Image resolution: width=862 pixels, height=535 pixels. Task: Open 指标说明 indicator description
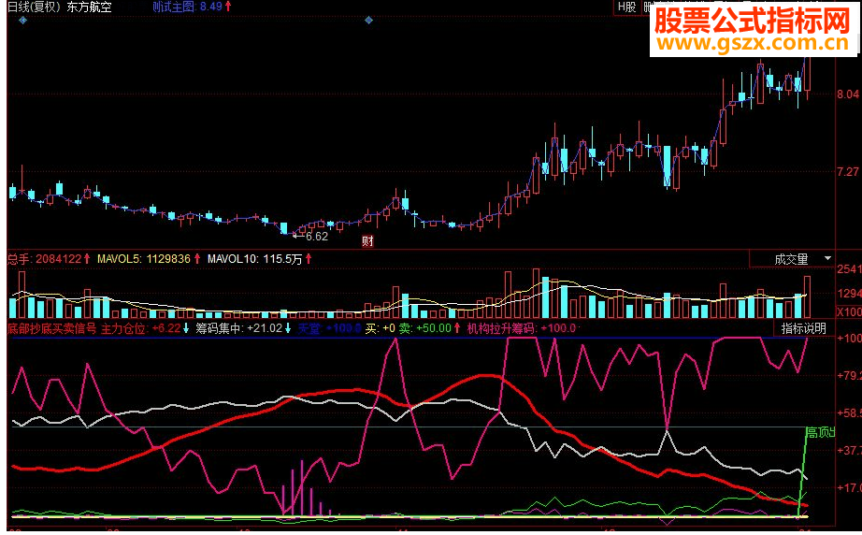pyautogui.click(x=803, y=328)
